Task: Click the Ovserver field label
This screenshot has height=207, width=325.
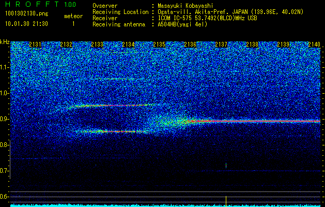Action: pyautogui.click(x=105, y=6)
